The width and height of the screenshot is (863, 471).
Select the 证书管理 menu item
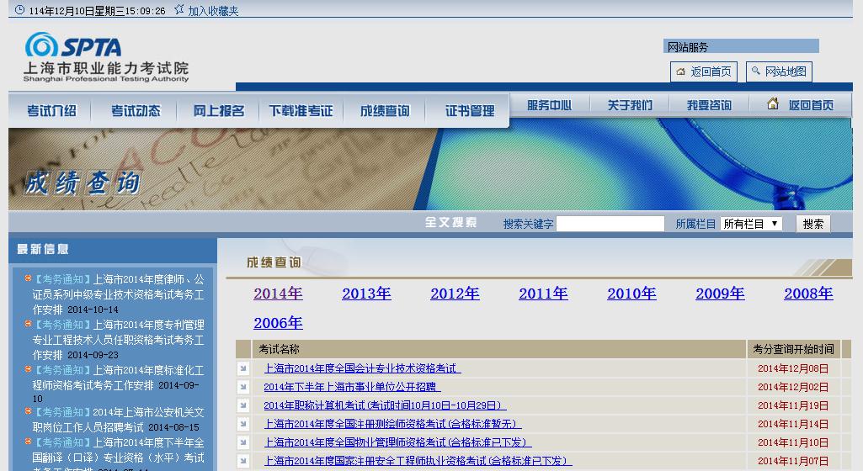(x=470, y=111)
